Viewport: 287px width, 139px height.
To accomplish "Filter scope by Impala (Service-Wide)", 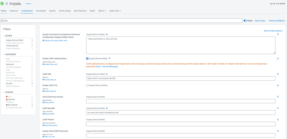I will (14, 40).
